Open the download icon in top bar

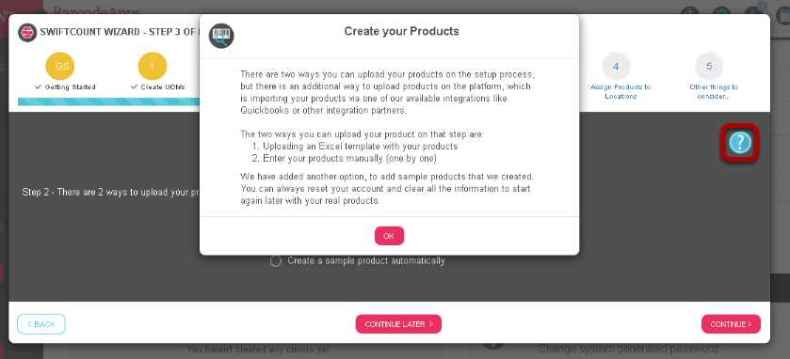[x=690, y=12]
